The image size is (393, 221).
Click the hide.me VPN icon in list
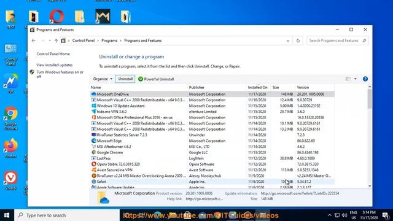point(94,112)
